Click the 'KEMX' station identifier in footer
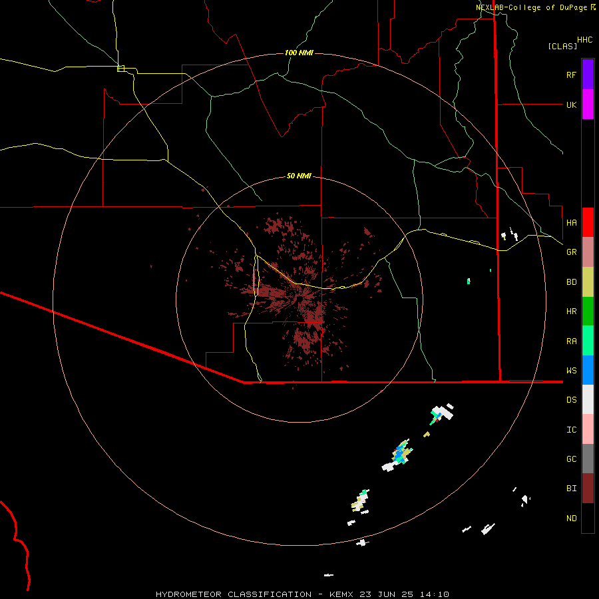 click(341, 594)
